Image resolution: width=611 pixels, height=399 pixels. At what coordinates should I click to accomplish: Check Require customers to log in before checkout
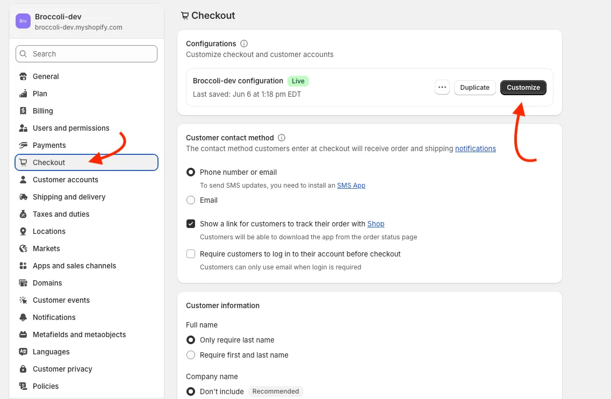191,253
